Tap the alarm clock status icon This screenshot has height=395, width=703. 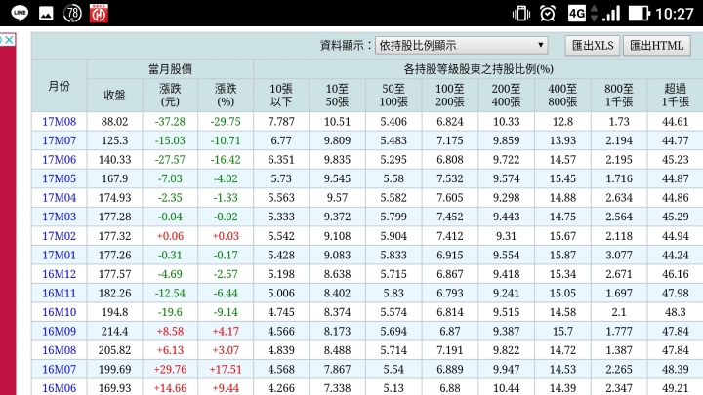tap(548, 14)
